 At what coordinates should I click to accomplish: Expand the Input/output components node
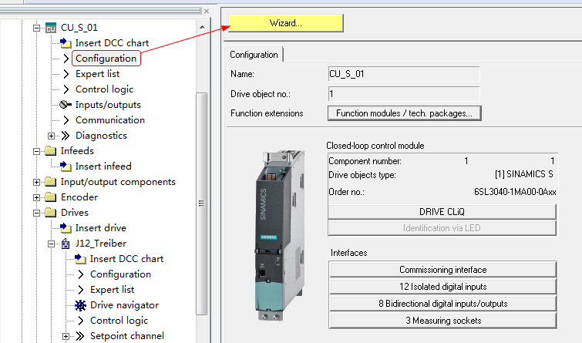click(36, 182)
